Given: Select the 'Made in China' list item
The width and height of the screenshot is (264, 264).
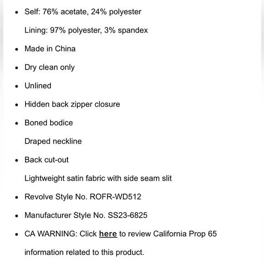Looking at the screenshot, I should tap(50, 49).
